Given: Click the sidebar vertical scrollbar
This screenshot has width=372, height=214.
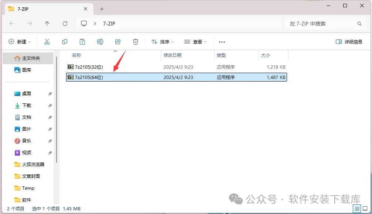Looking at the screenshot, I should coord(57,110).
